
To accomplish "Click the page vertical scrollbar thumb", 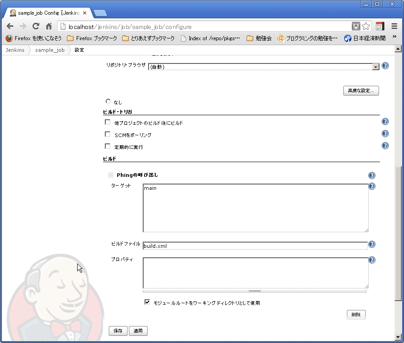I will pos(398,234).
